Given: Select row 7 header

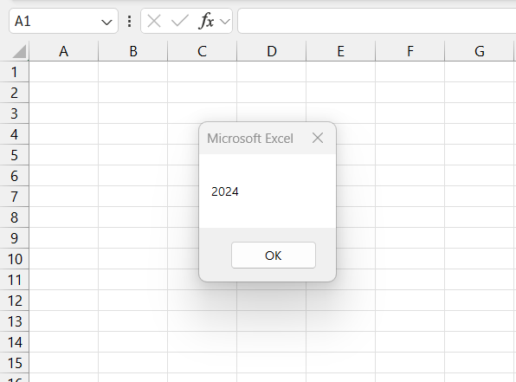Looking at the screenshot, I should tap(14, 197).
